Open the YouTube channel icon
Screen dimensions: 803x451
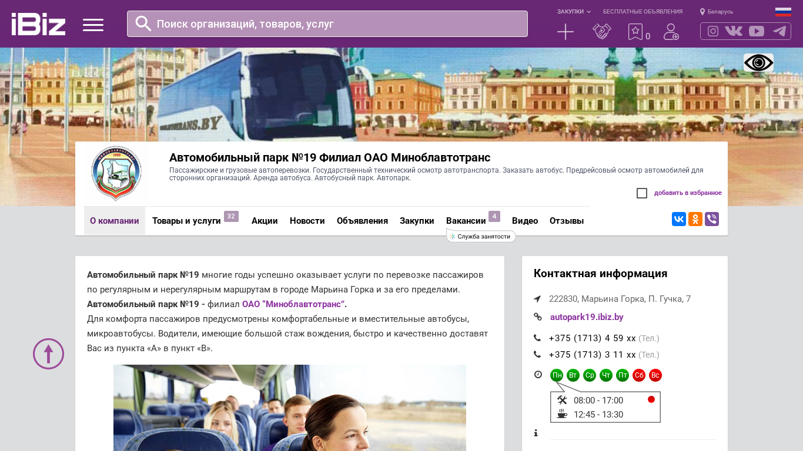click(757, 31)
